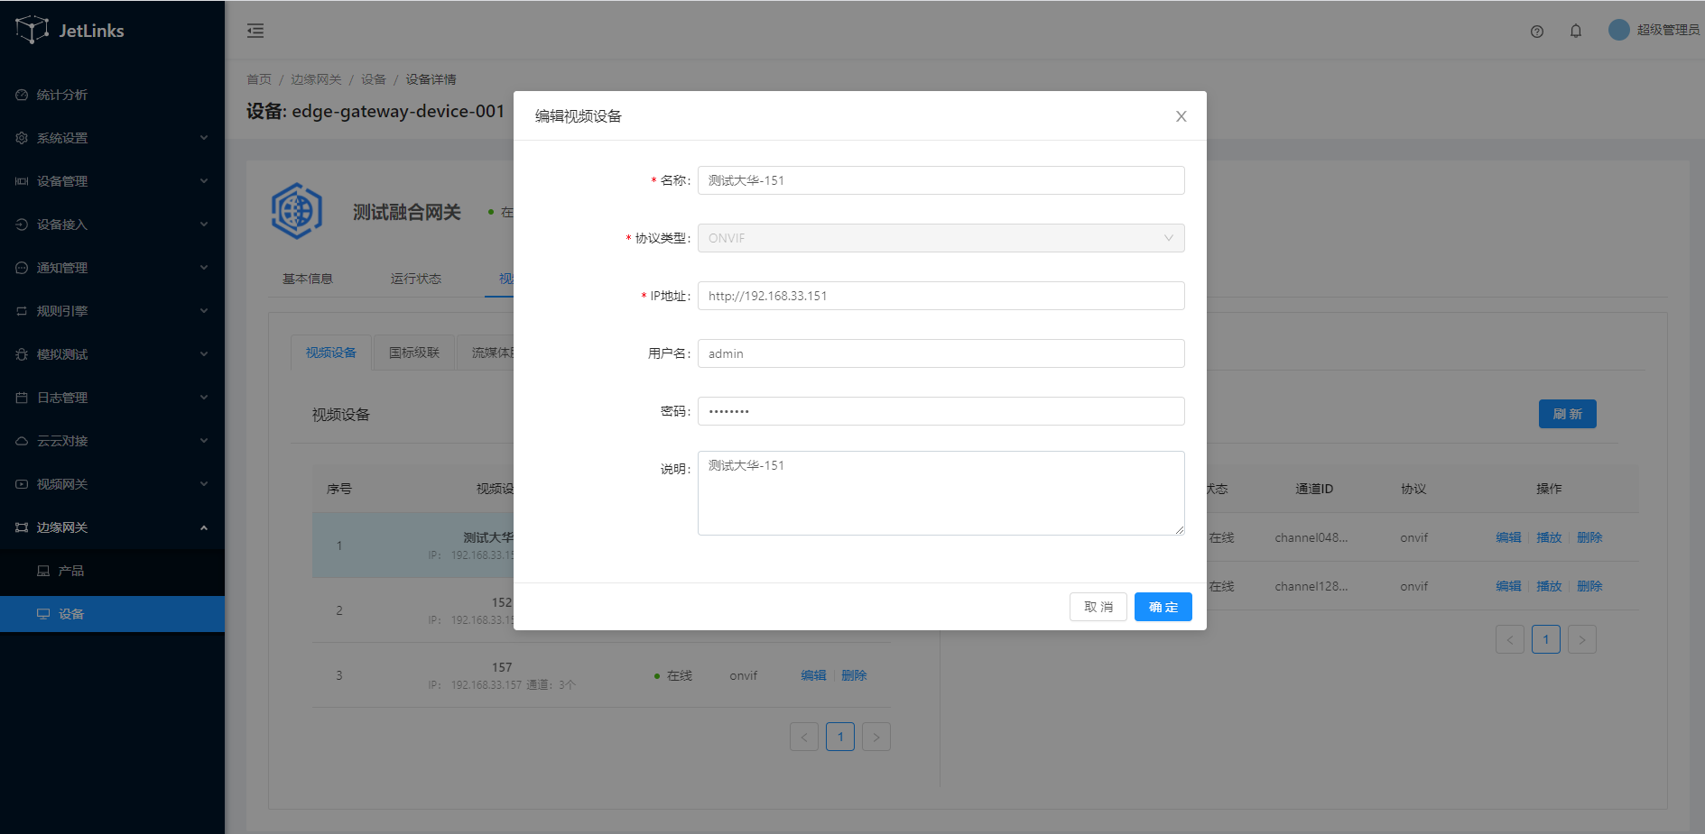Switch to the 国标级联 tab
Screen dimensions: 1705x834
pos(413,353)
